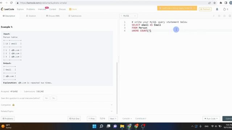Image resolution: width=232 pixels, height=130 pixels.
Task: Show hidden system tray icons
Action: tap(192, 126)
